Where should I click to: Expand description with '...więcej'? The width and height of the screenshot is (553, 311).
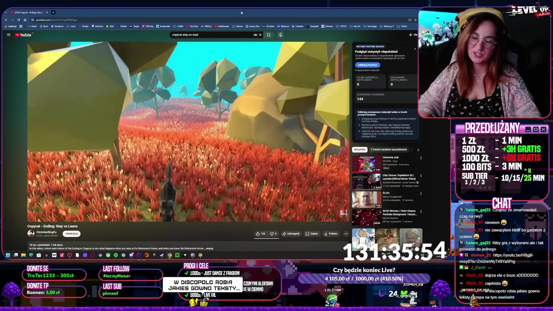(209, 248)
